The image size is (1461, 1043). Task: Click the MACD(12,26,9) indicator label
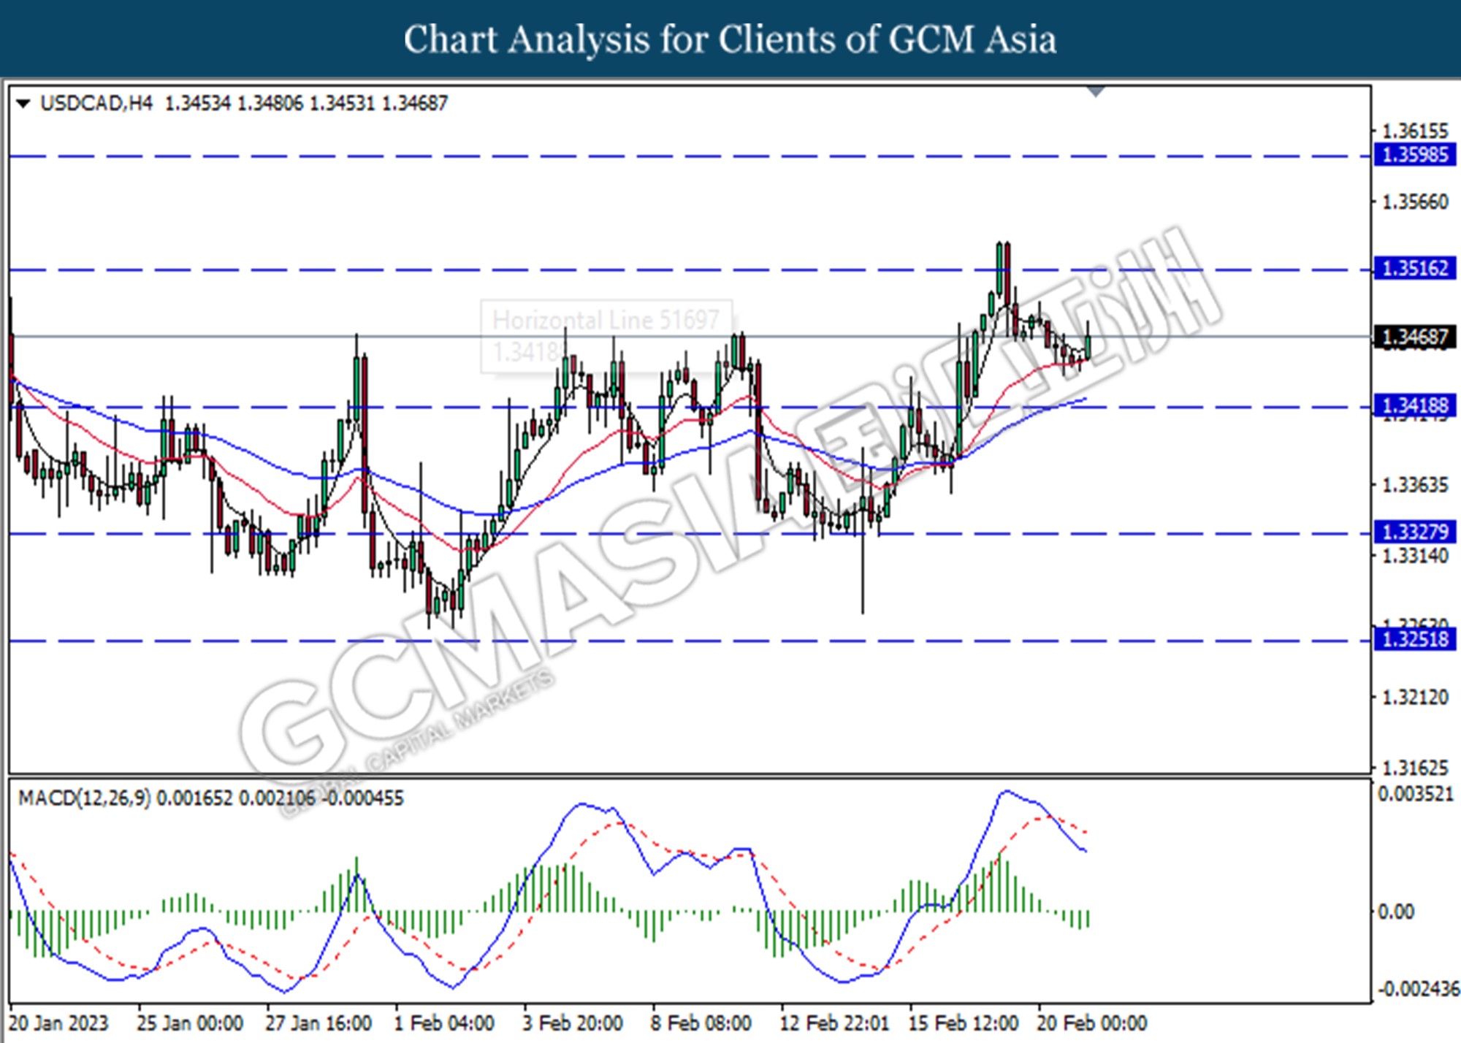(x=84, y=798)
